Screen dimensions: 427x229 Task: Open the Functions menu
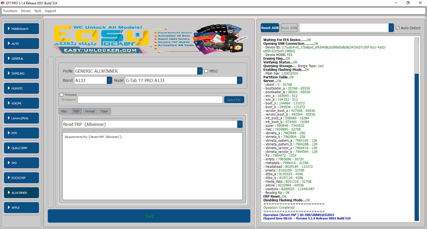[10, 11]
